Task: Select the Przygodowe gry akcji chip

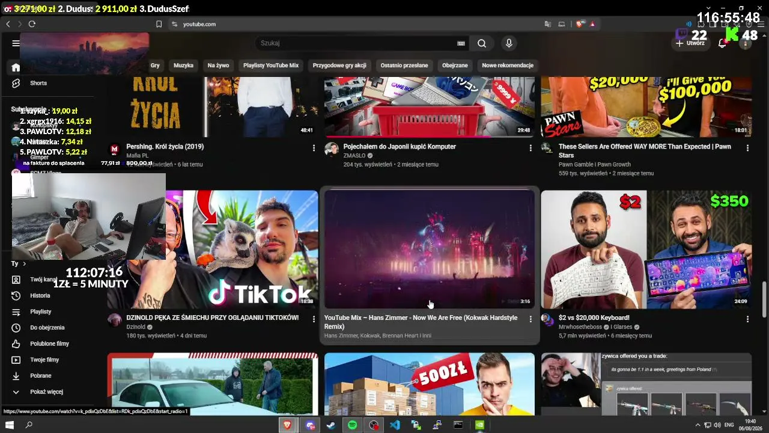Action: [339, 66]
